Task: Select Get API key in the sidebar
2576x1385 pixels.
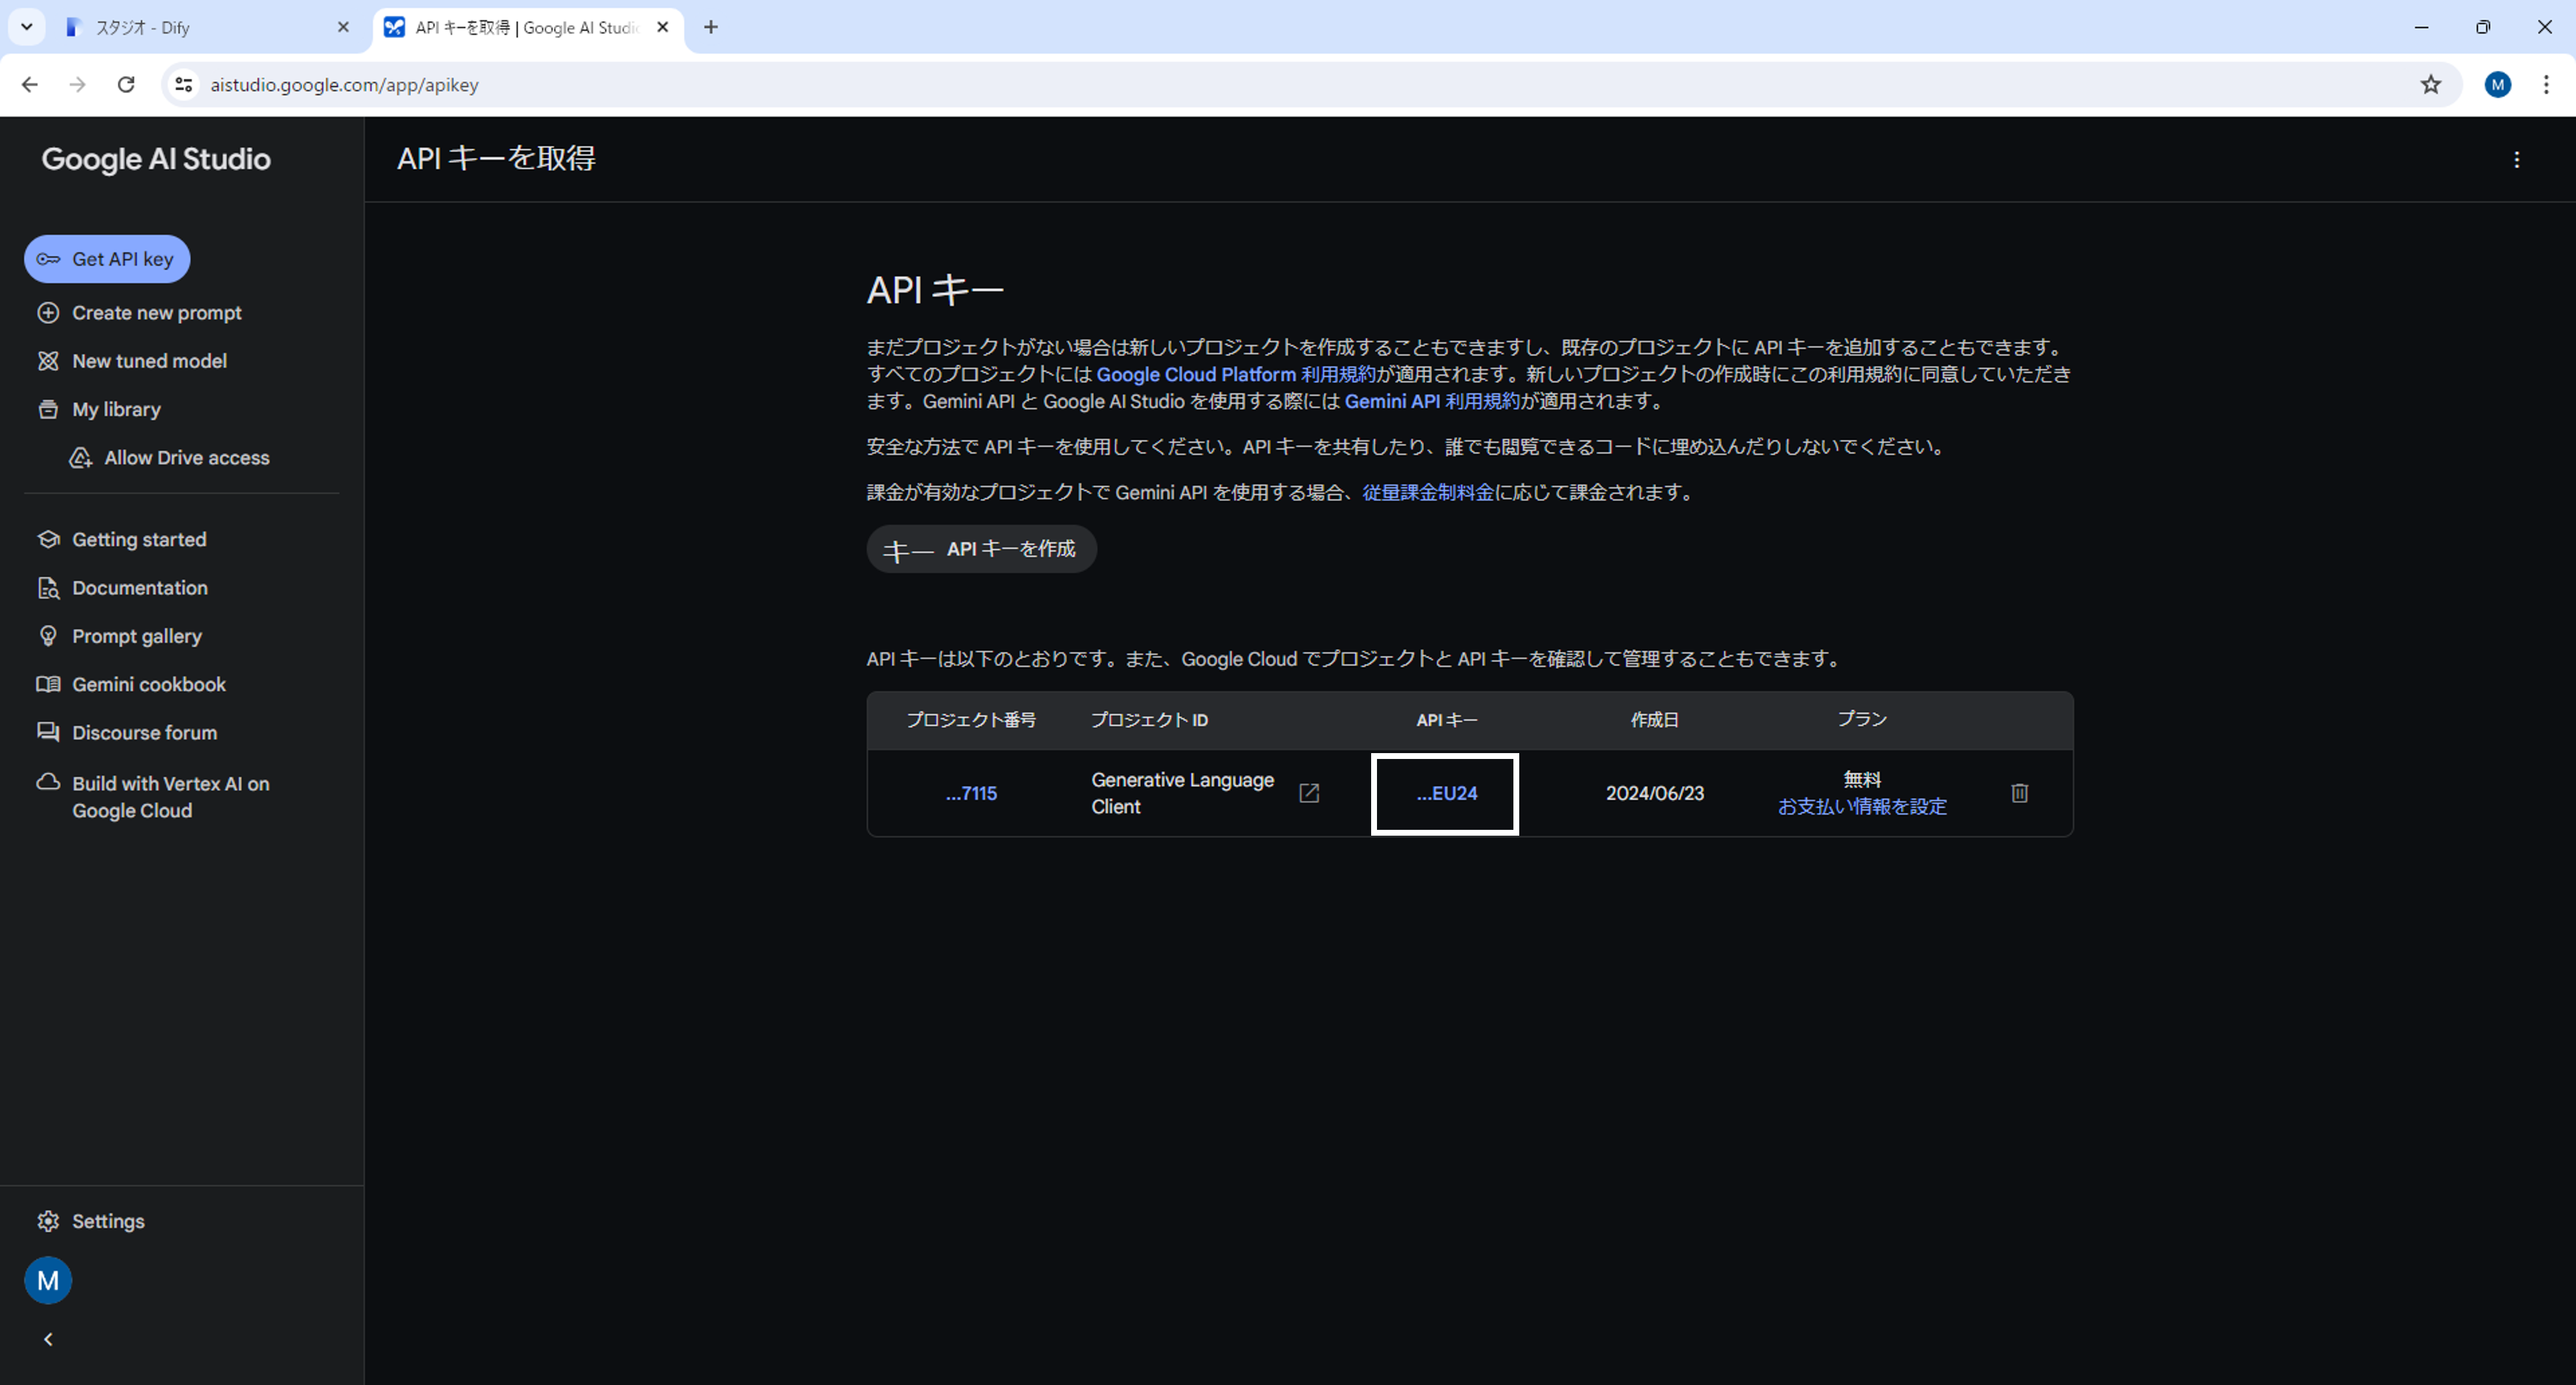Action: [107, 259]
